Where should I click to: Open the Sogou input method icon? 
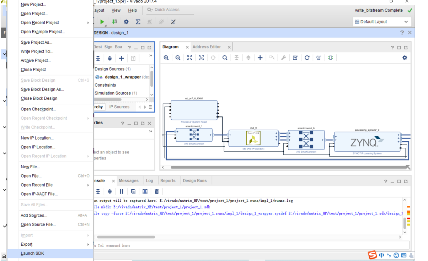click(x=372, y=255)
